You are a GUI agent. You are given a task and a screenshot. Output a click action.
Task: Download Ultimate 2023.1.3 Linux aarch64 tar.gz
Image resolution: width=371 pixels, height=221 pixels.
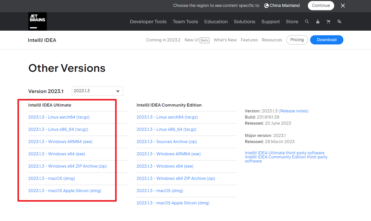pos(59,117)
